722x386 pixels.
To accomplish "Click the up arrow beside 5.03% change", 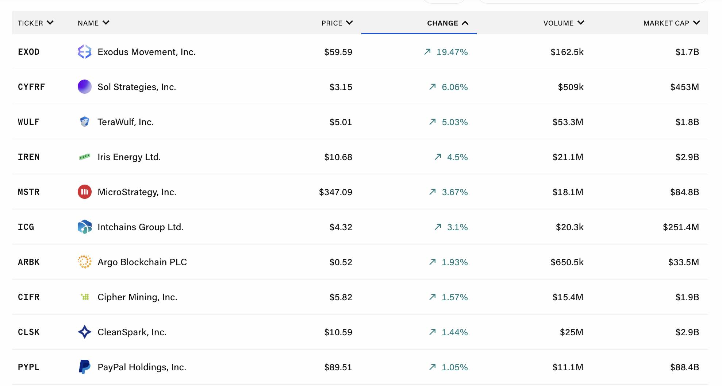I will tap(433, 122).
